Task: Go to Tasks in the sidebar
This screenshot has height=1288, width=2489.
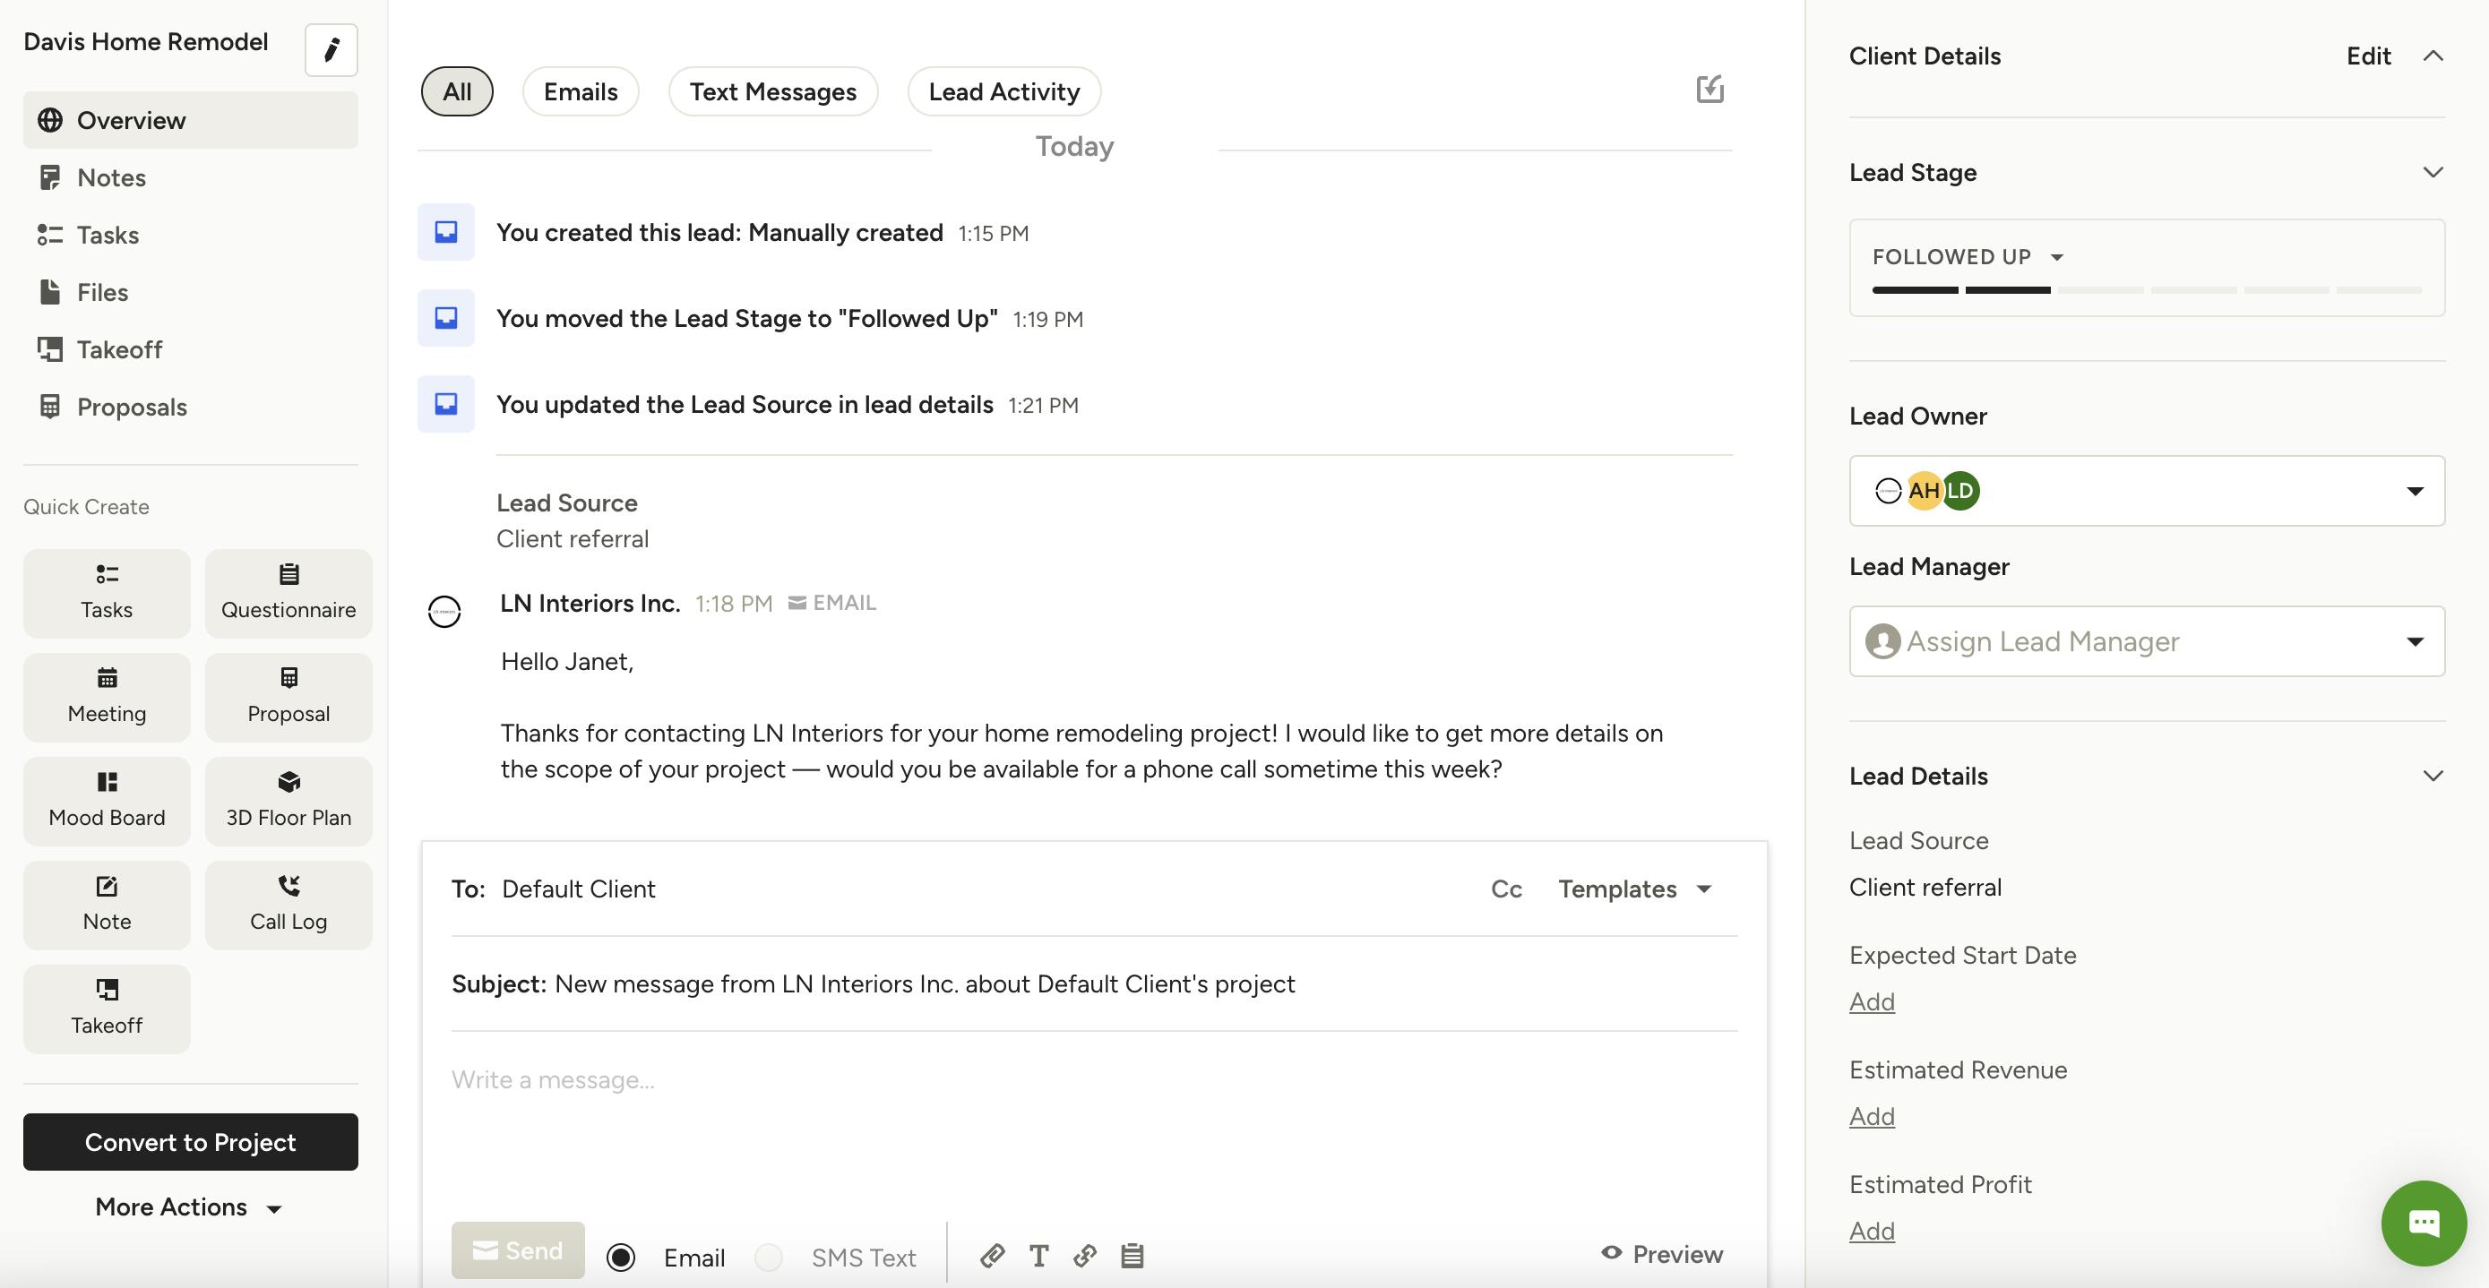Action: (x=190, y=235)
